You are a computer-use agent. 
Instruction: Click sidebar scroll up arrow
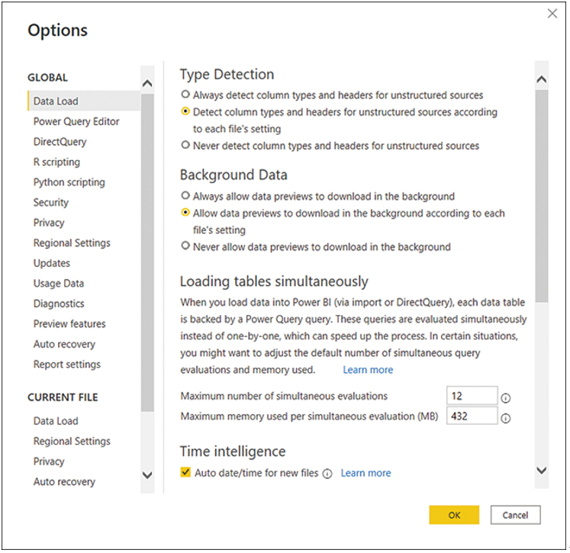click(147, 84)
